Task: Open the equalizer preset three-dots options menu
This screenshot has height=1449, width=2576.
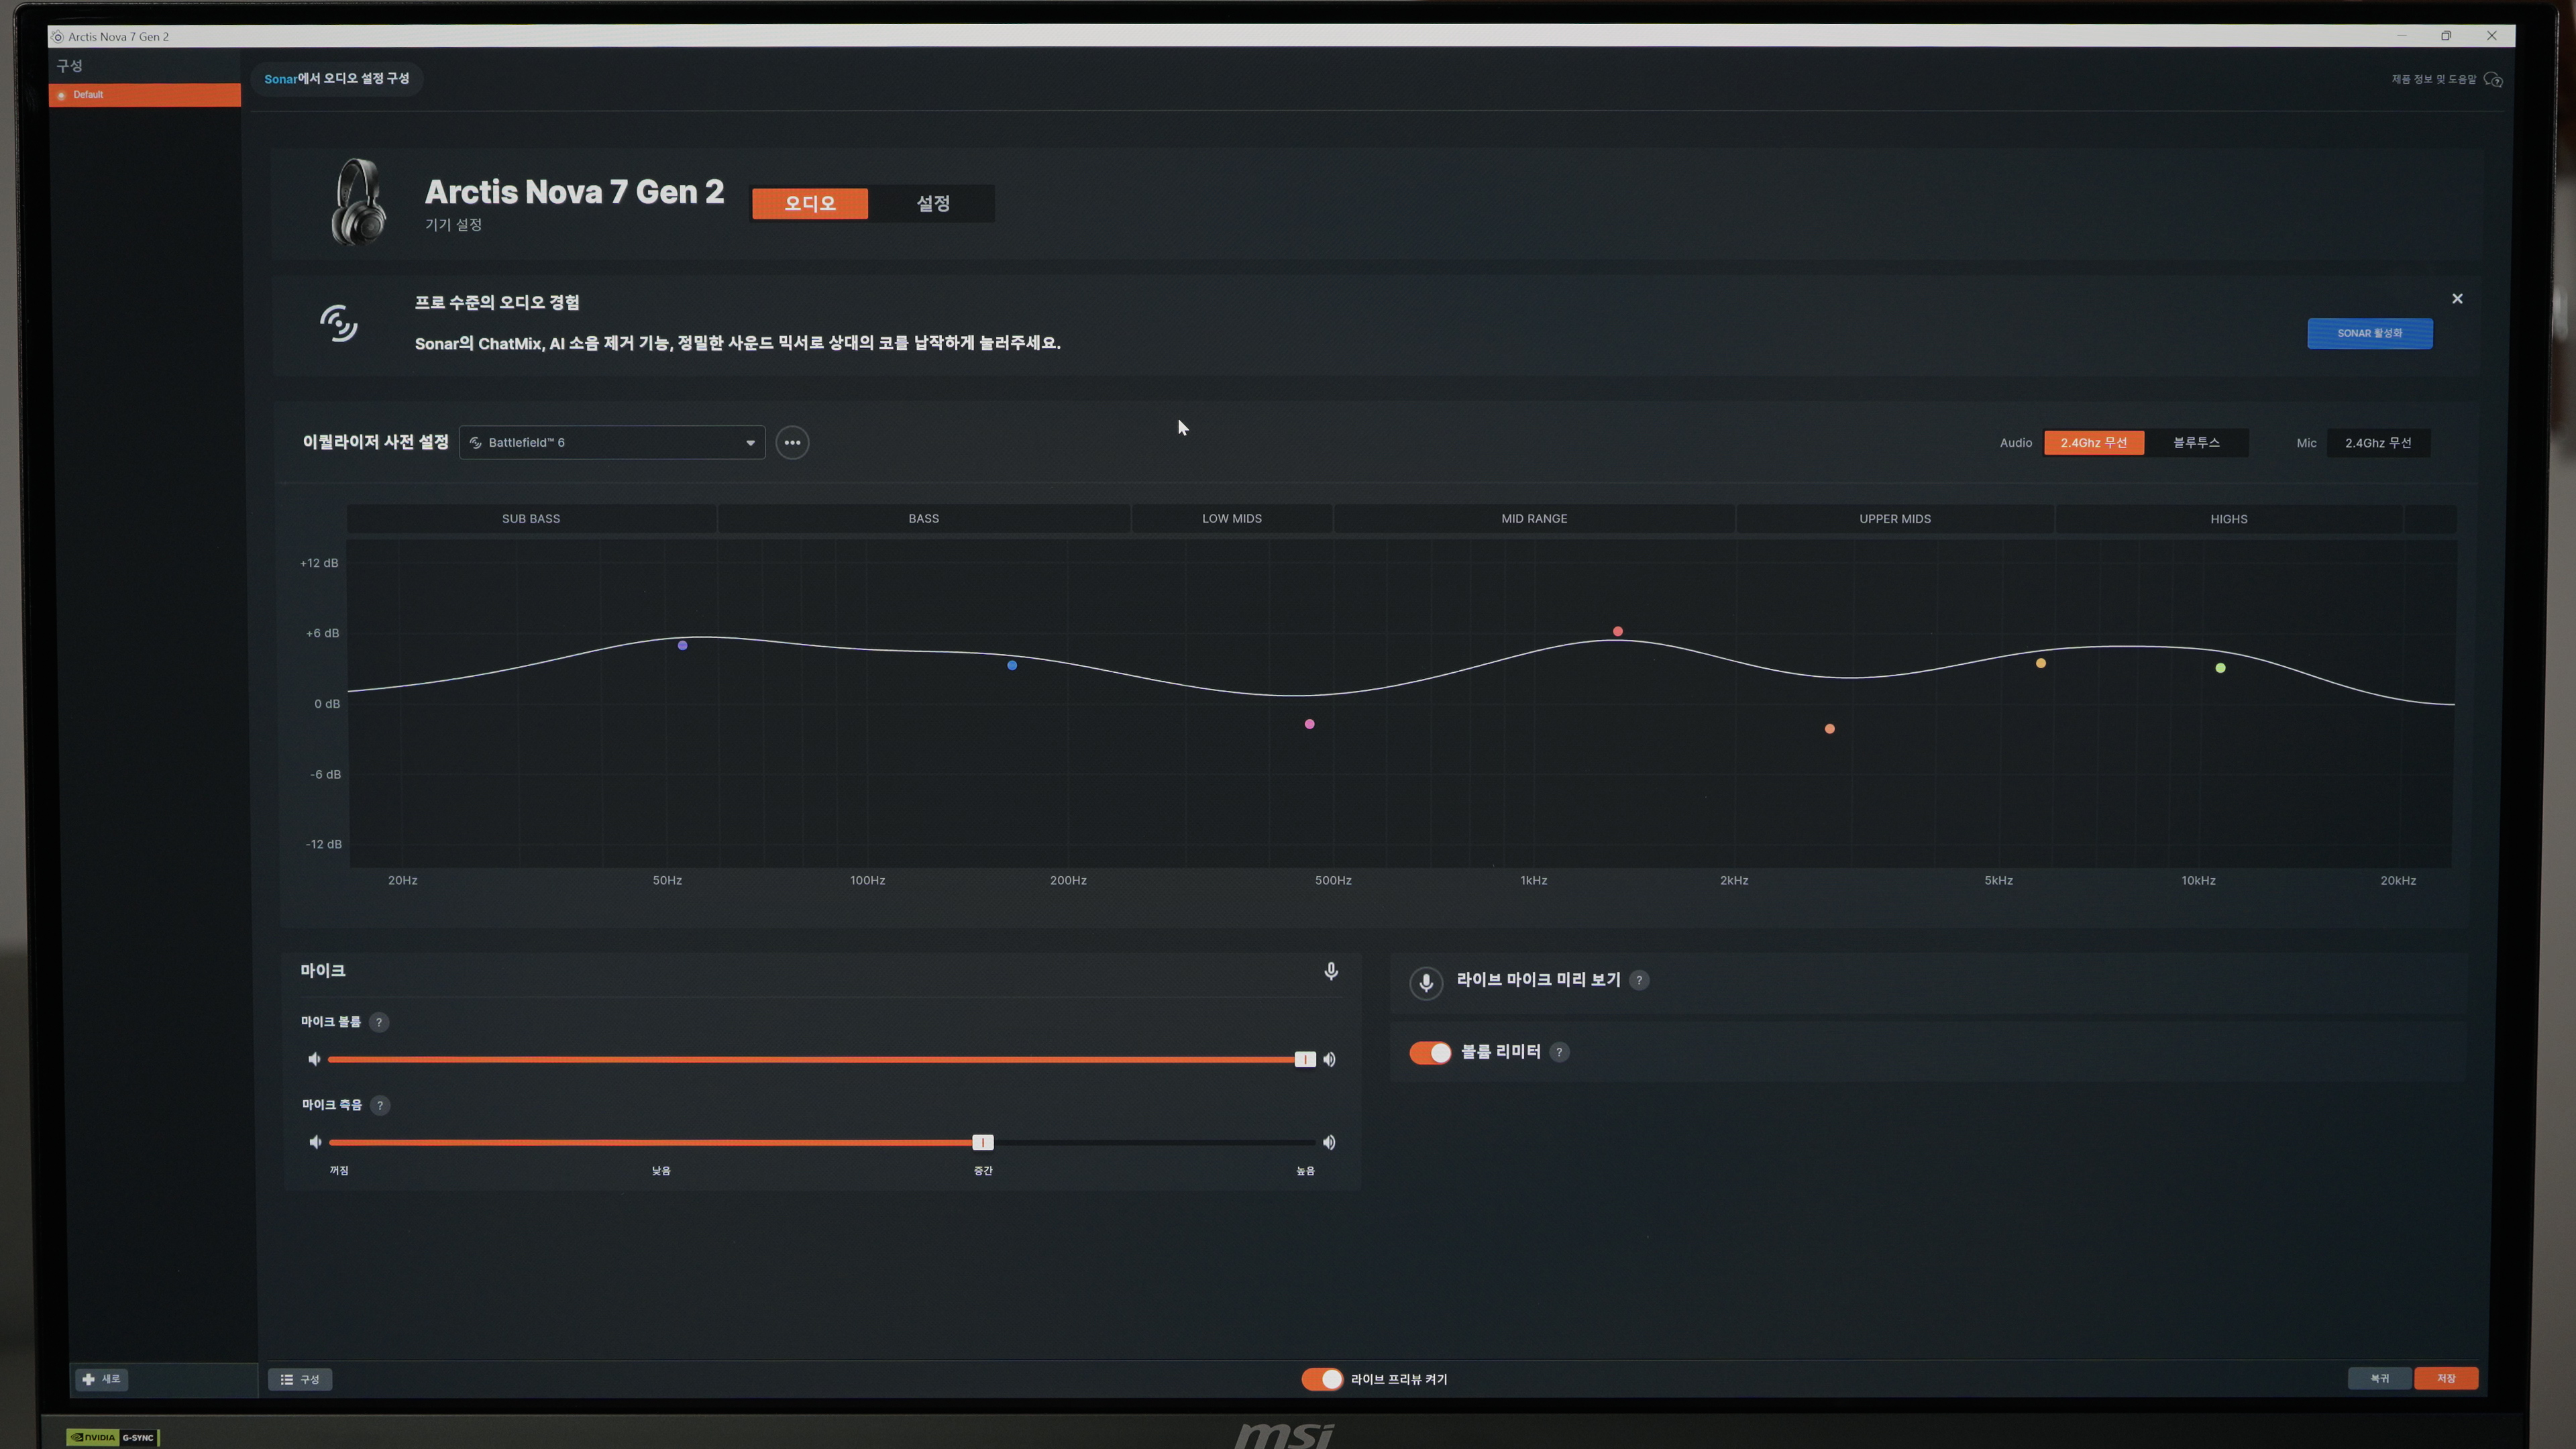Action: click(792, 443)
